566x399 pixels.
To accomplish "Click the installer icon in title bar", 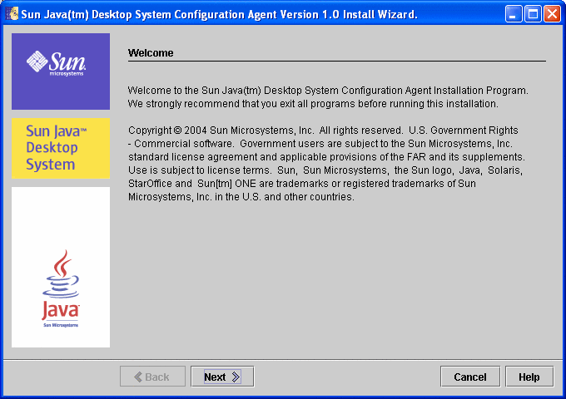I will [x=12, y=13].
